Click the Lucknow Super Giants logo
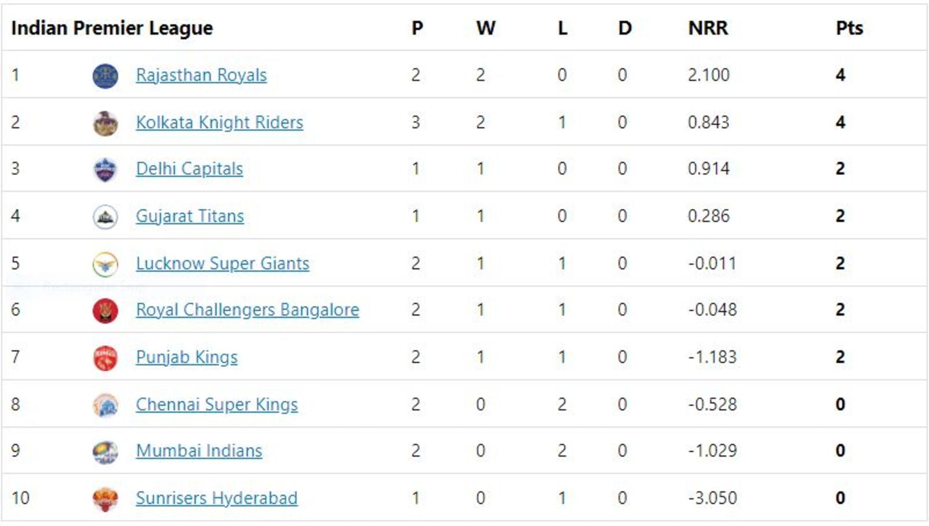929x526 pixels. 106,263
